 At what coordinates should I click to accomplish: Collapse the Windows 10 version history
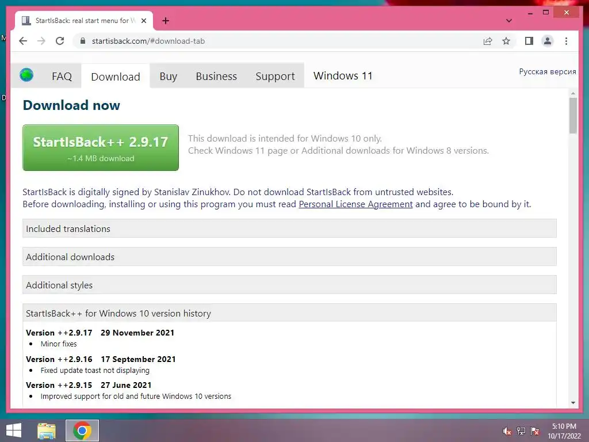[289, 313]
